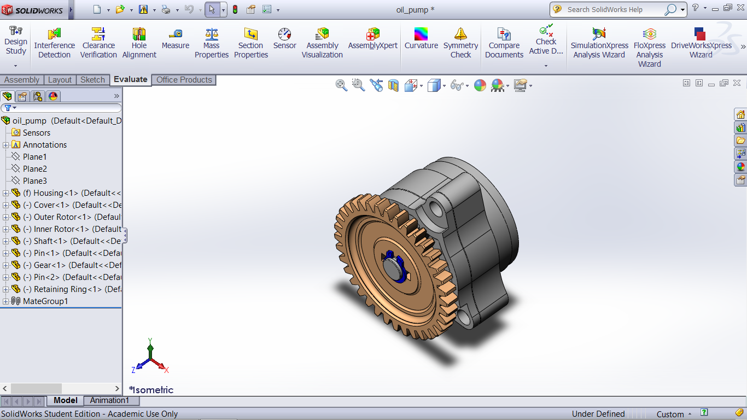Image resolution: width=747 pixels, height=420 pixels.
Task: Run Symmetry Check
Action: click(460, 43)
